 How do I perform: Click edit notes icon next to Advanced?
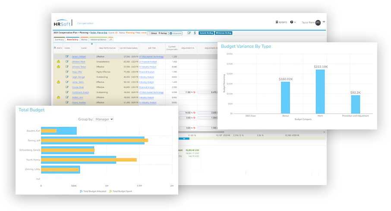189,33
